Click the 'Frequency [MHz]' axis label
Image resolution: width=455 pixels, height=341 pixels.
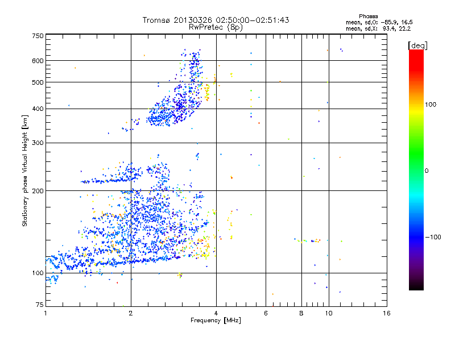[x=216, y=321]
